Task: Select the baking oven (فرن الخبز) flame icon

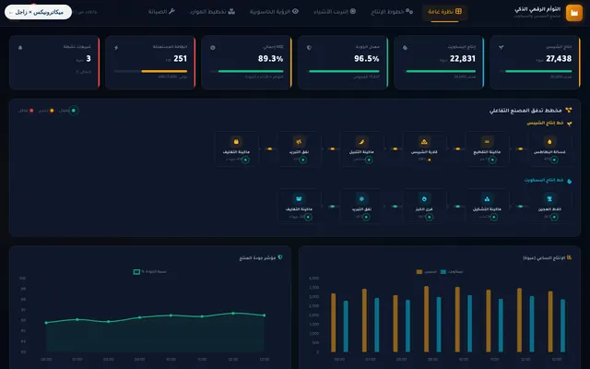Action: 424,199
